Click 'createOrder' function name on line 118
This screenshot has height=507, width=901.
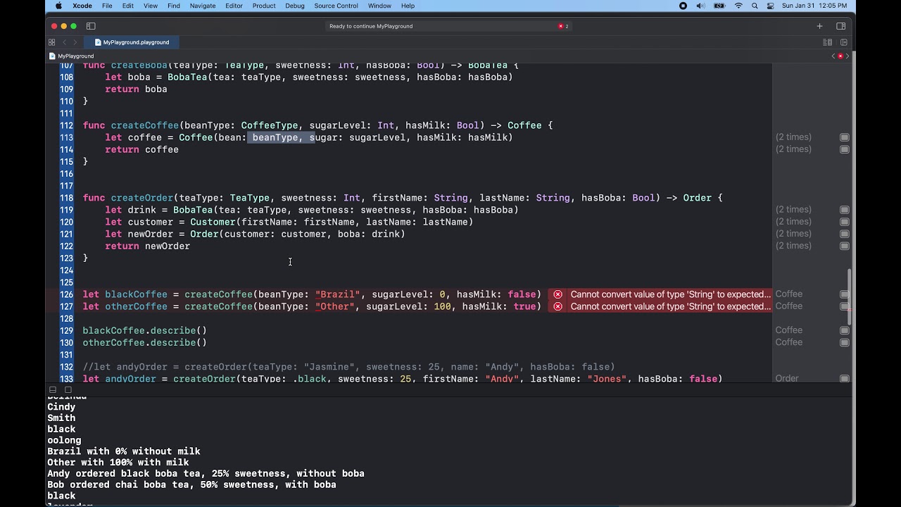pyautogui.click(x=141, y=198)
